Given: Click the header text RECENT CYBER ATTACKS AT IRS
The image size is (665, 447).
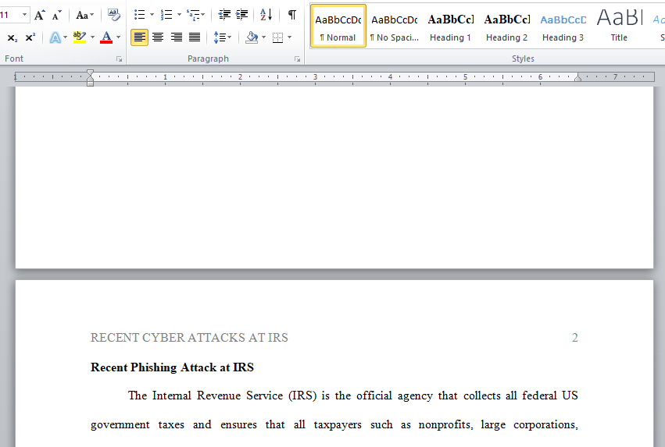Looking at the screenshot, I should [189, 338].
